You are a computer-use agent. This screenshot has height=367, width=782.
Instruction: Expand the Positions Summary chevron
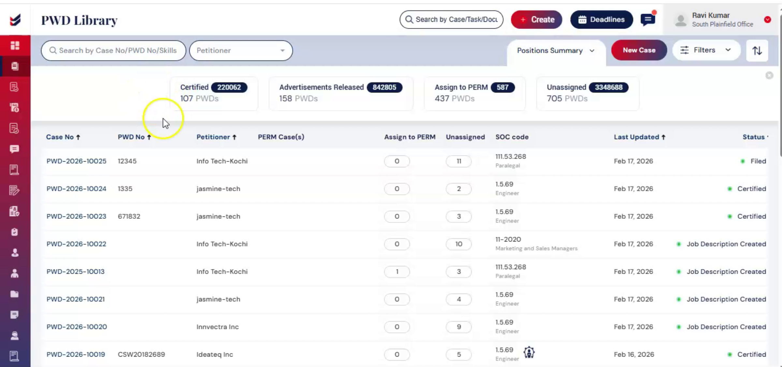tap(592, 51)
